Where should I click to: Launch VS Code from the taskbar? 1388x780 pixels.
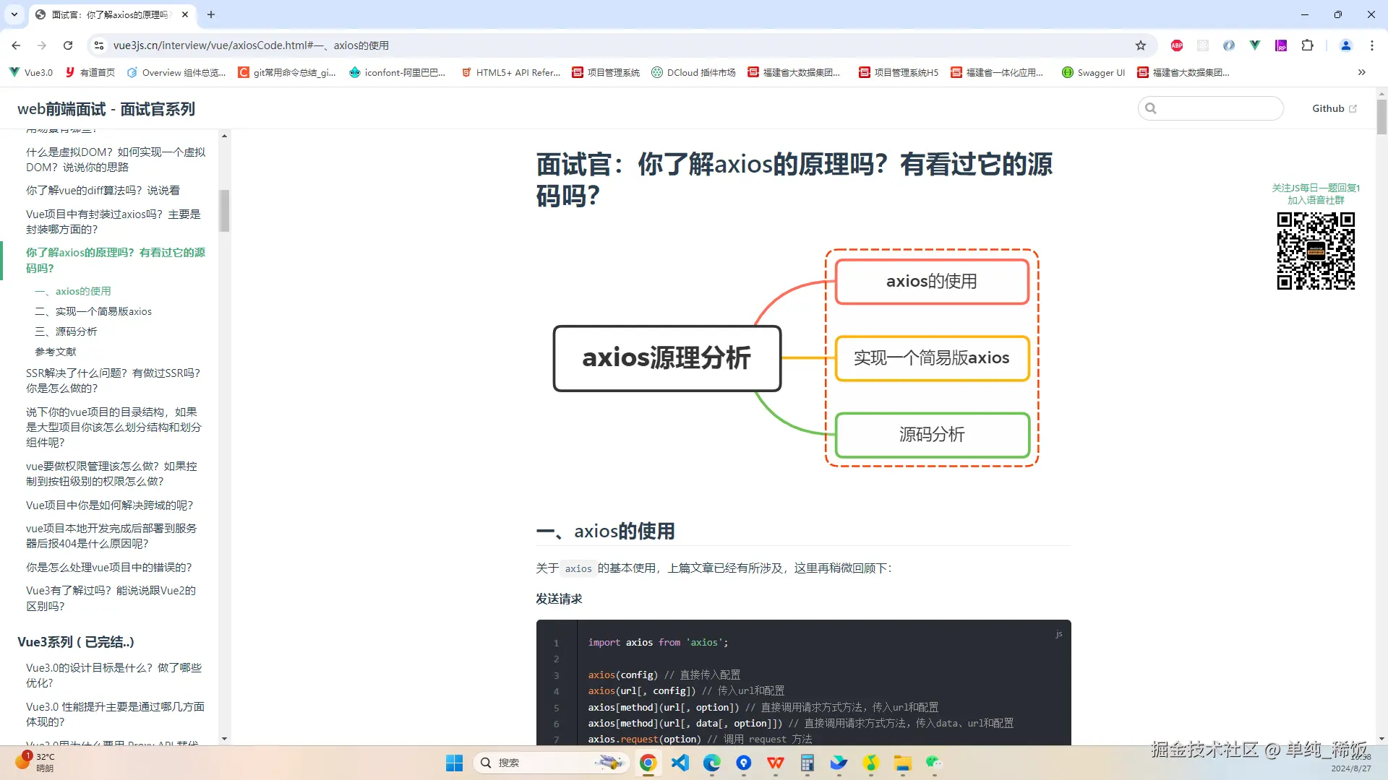pos(680,763)
